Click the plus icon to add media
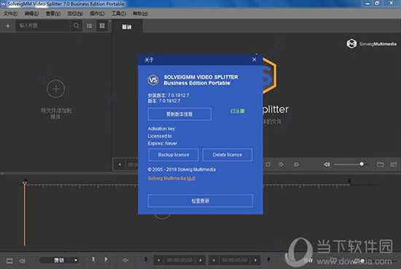 click(x=8, y=26)
